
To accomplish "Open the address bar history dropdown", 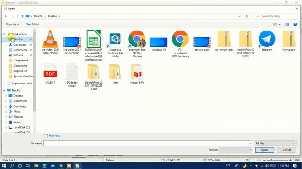I will (239, 16).
